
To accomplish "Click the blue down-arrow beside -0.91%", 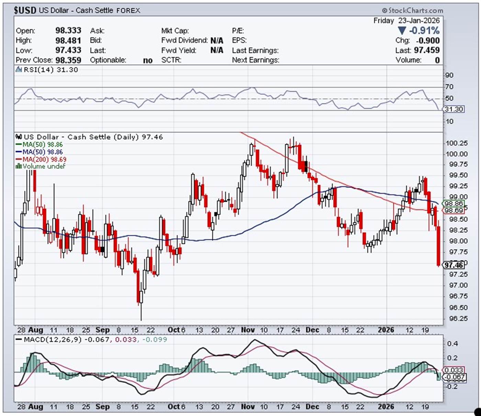I will [x=402, y=31].
